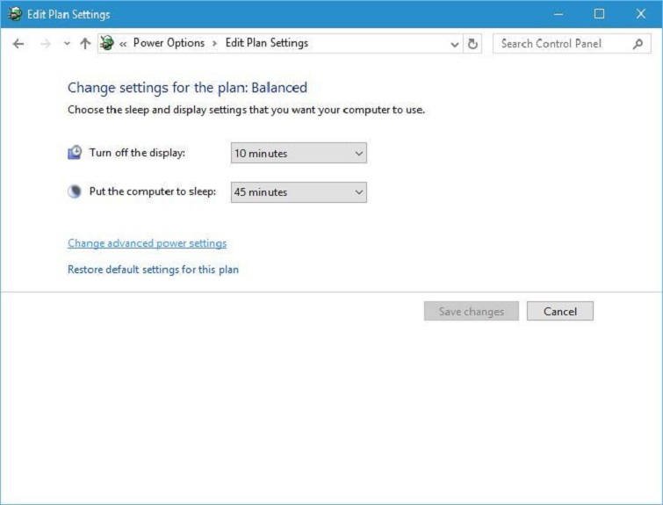The height and width of the screenshot is (505, 663).
Task: Select Edit Plan Settings breadcrumb
Action: coord(267,43)
